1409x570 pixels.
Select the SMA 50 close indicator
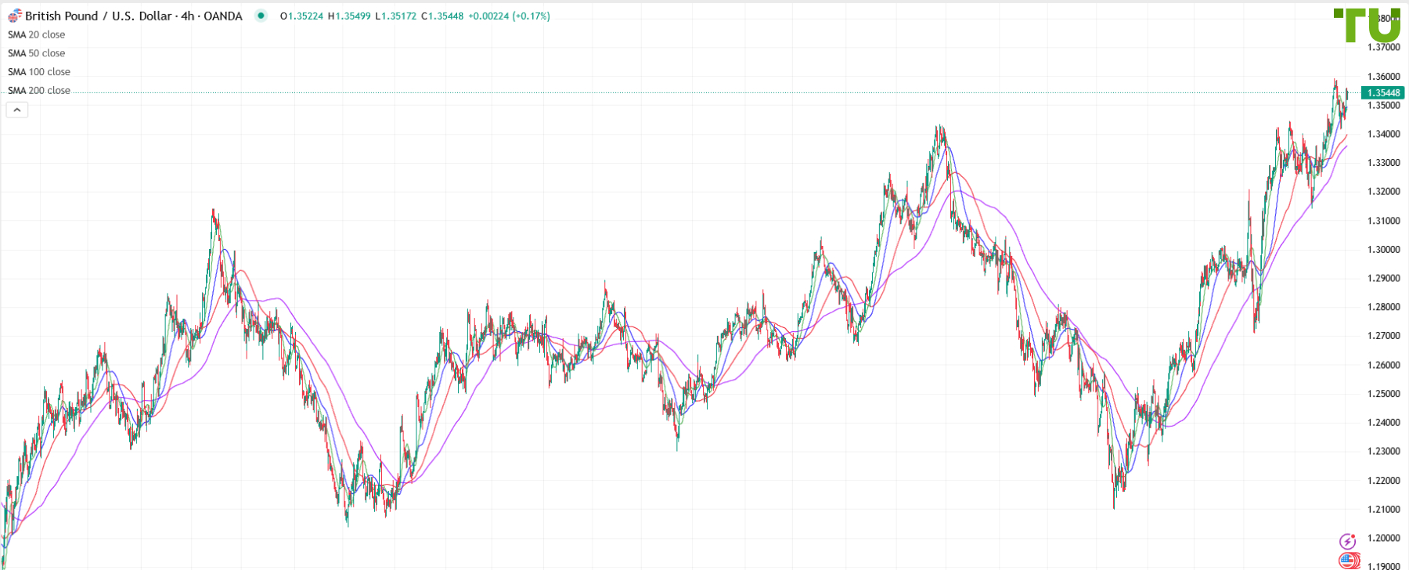click(x=37, y=53)
